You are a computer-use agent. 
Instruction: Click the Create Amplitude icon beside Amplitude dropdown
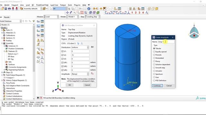tap(92, 74)
